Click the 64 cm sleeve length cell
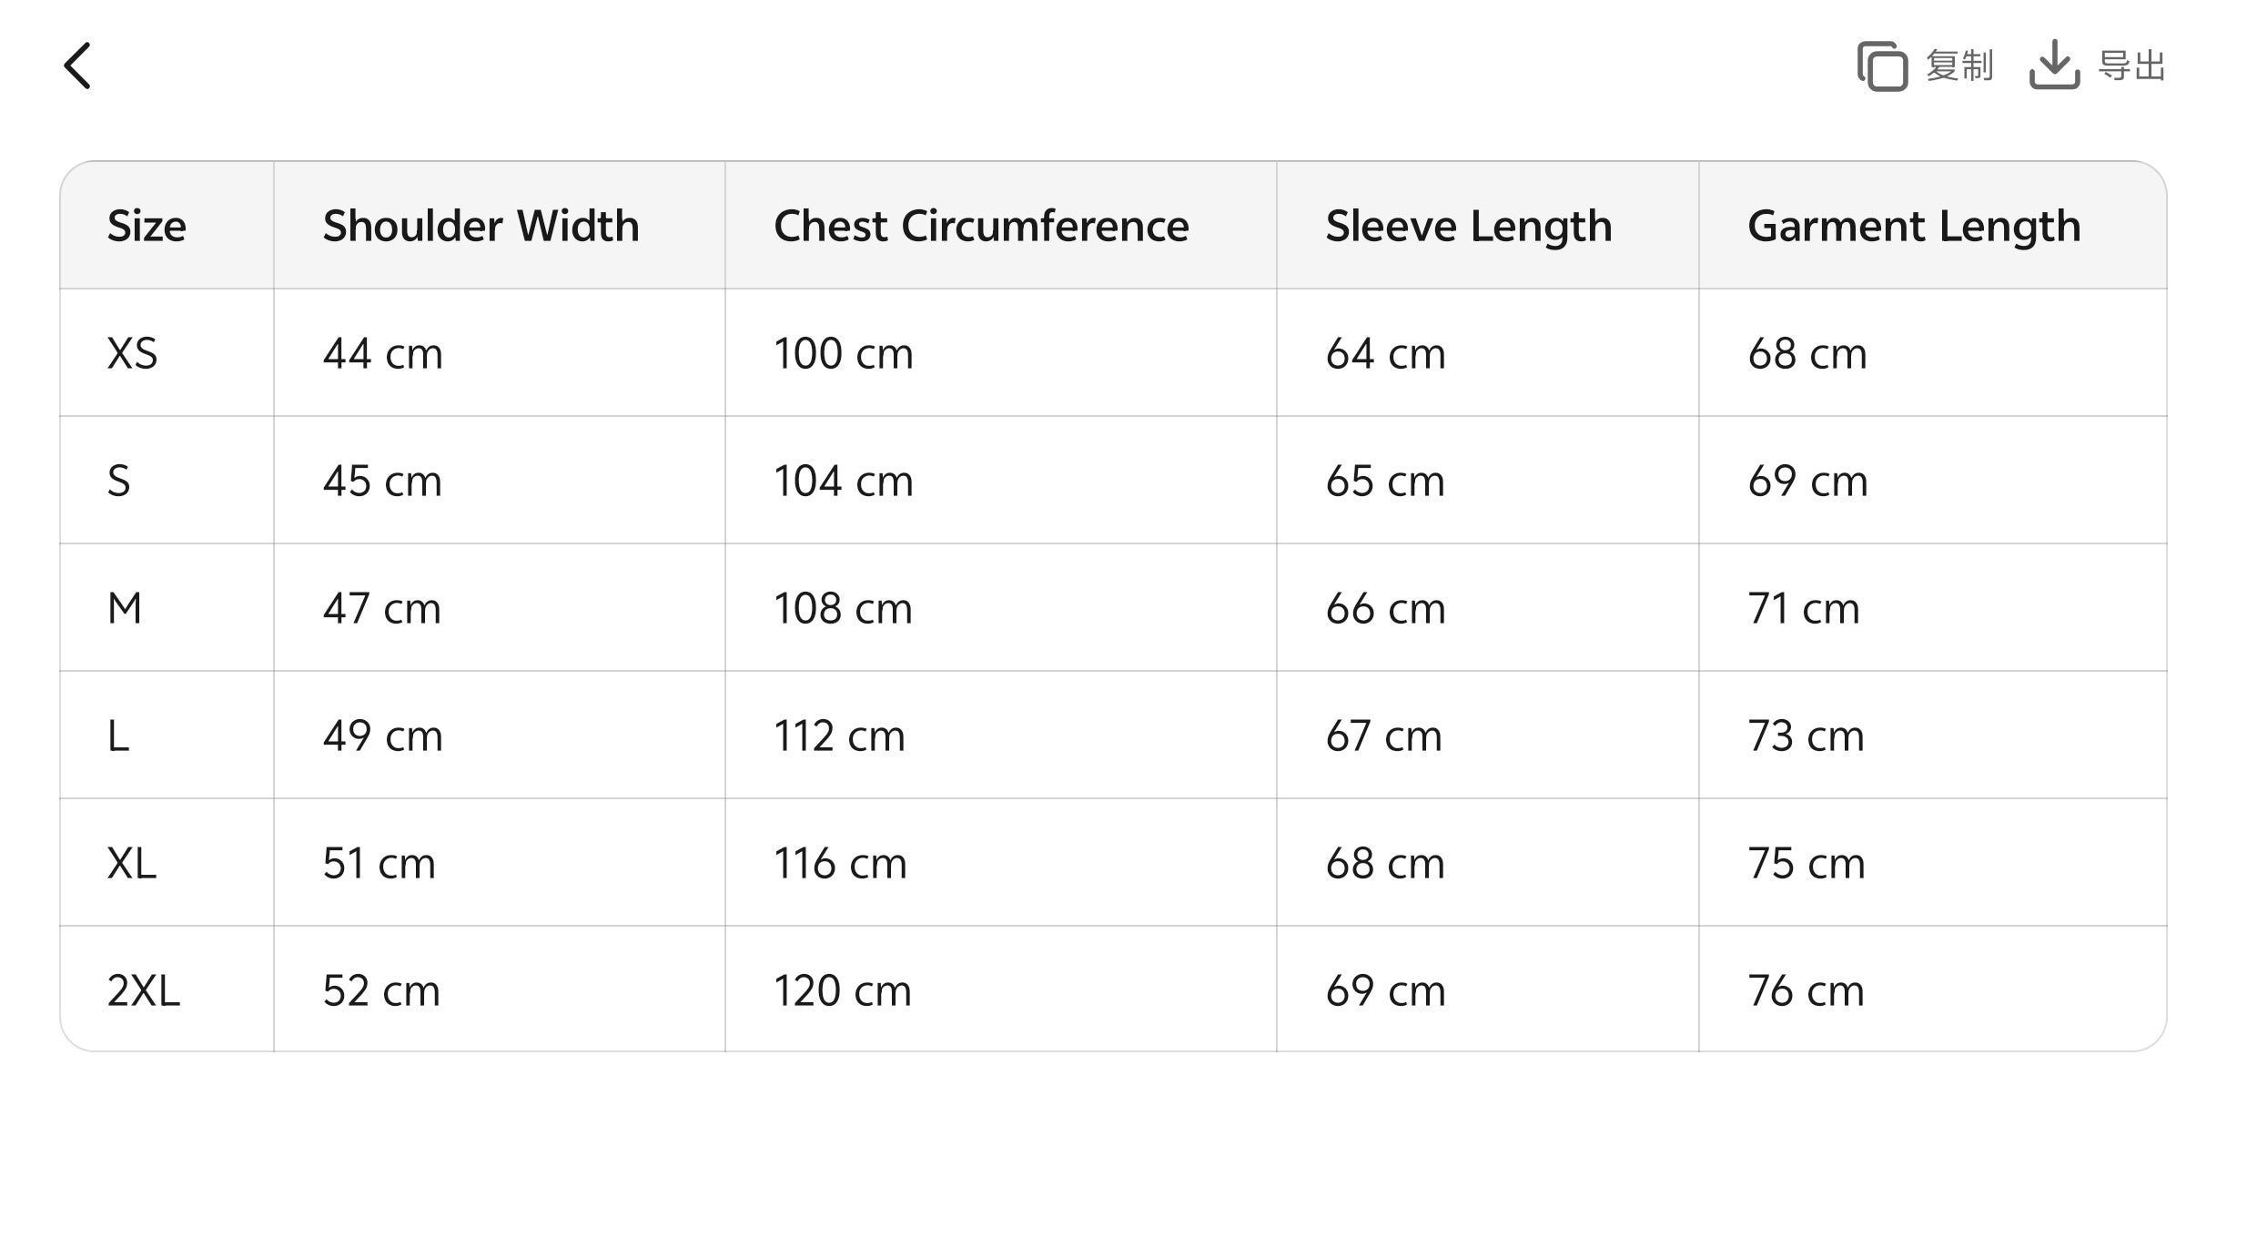This screenshot has width=2257, height=1258. (1385, 353)
